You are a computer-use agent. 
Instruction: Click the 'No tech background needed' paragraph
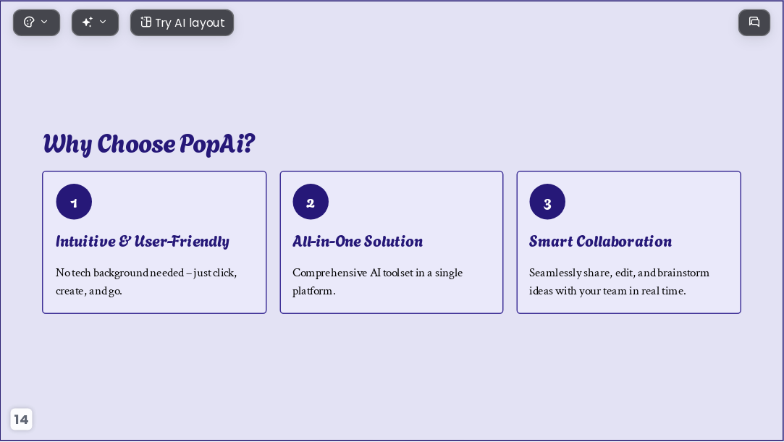click(146, 281)
